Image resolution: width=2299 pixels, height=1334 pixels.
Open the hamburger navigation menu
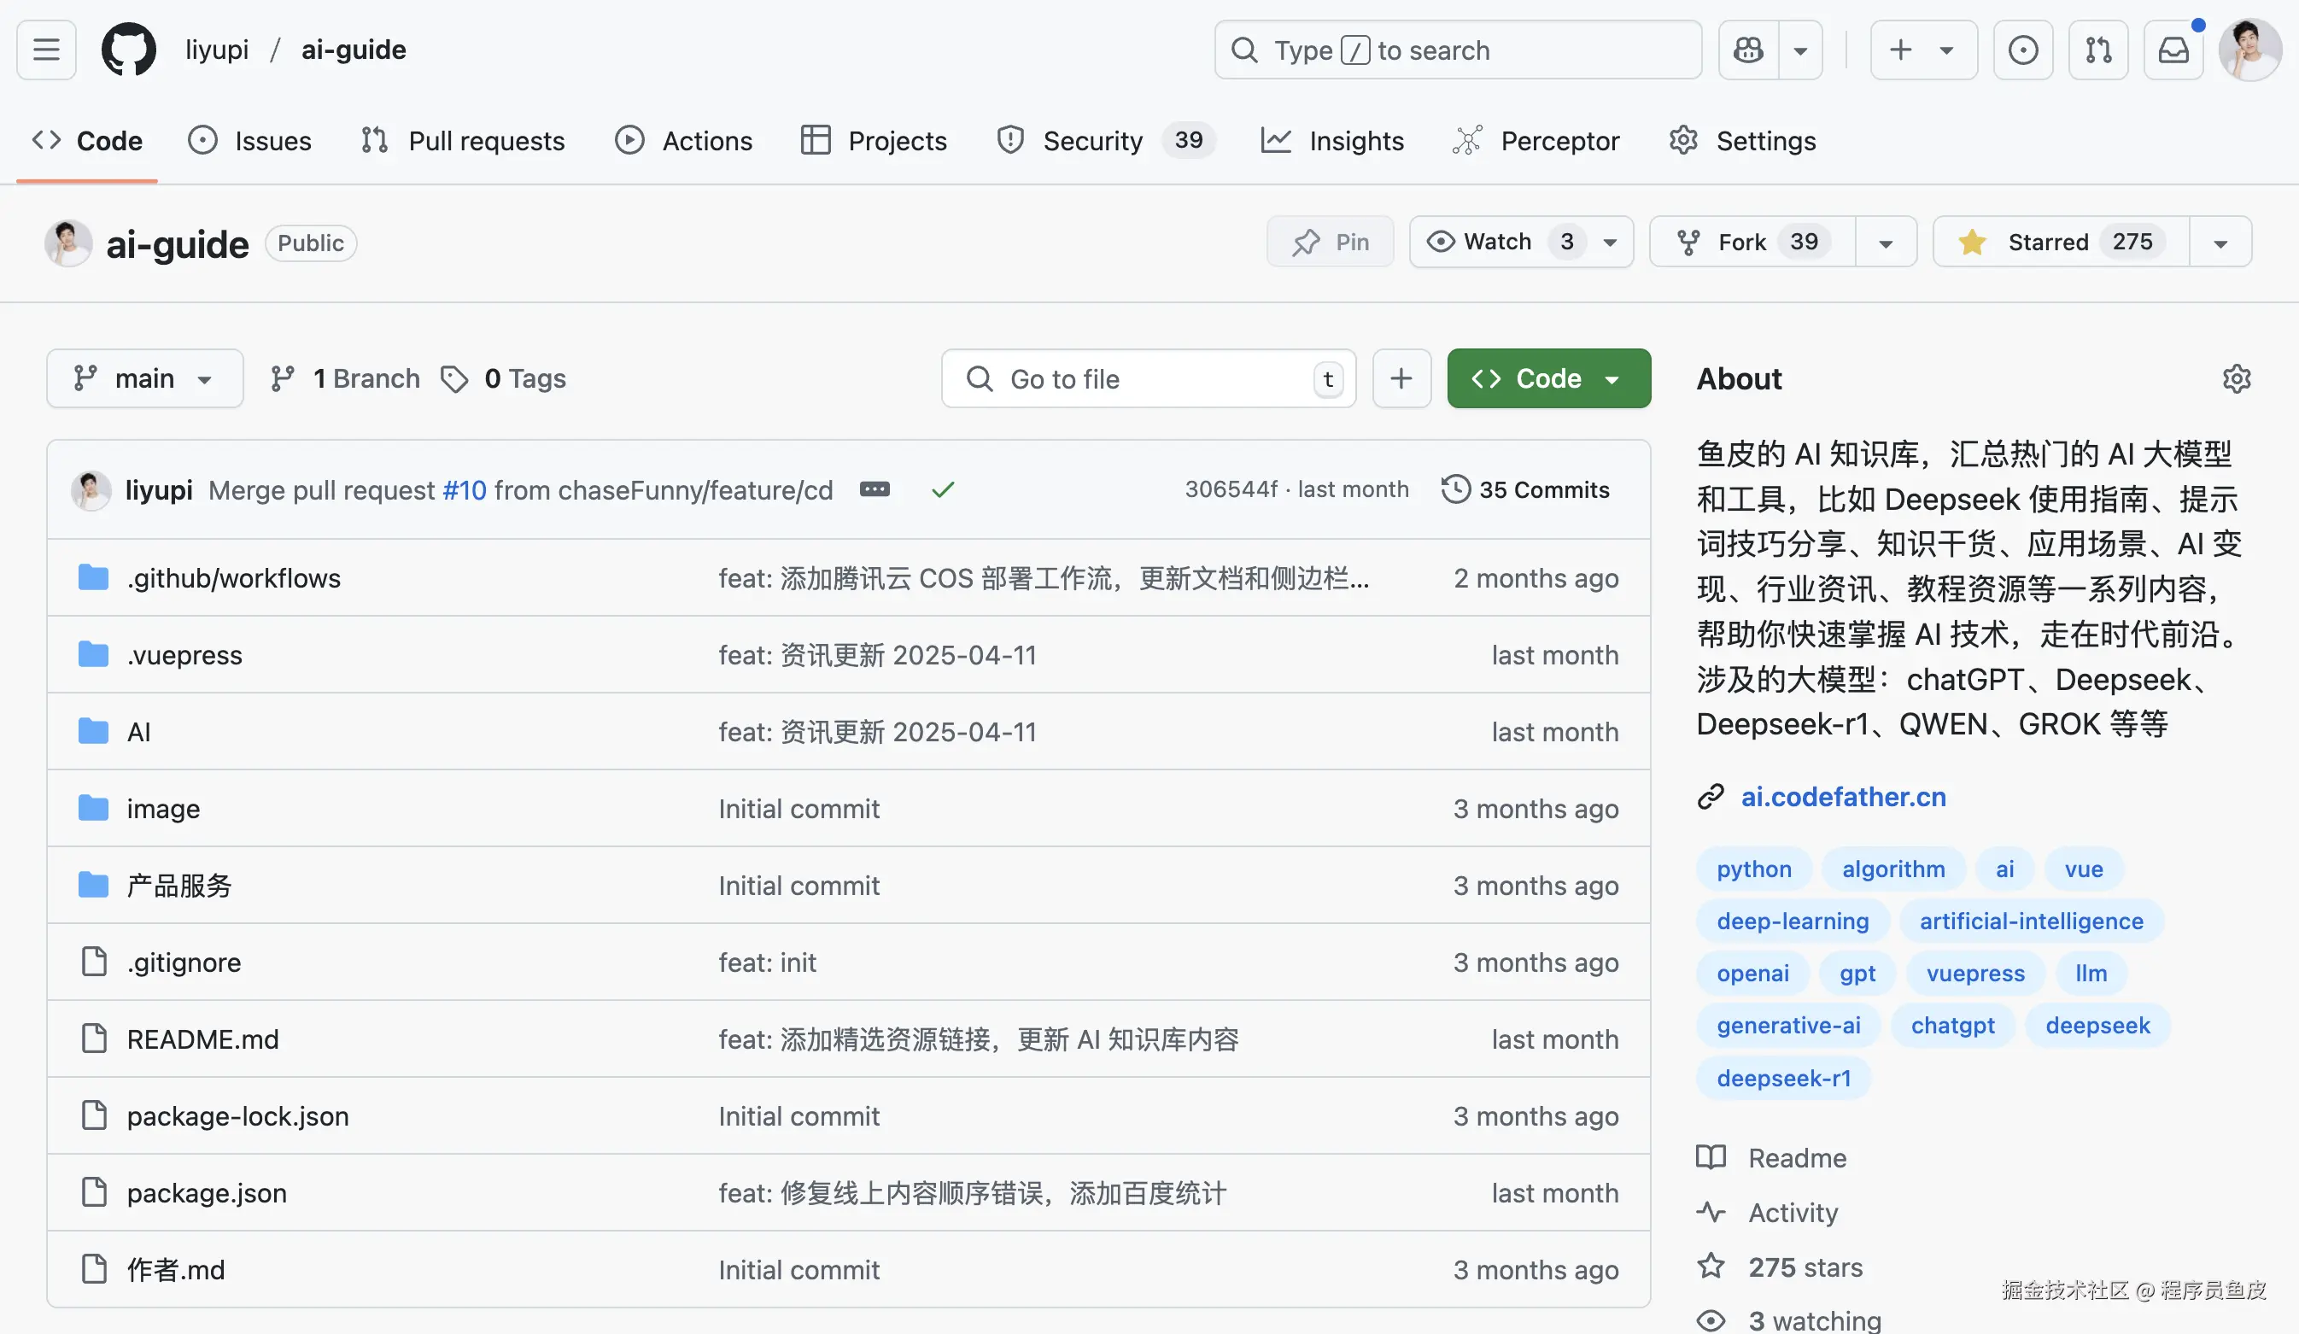(x=46, y=50)
